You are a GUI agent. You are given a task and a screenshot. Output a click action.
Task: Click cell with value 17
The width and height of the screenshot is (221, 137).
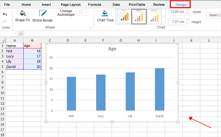click(x=32, y=56)
